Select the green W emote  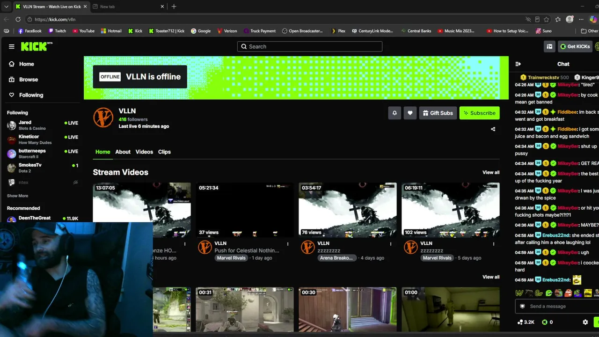tap(519, 293)
